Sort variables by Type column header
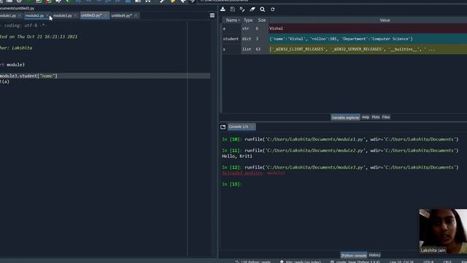 (x=248, y=20)
